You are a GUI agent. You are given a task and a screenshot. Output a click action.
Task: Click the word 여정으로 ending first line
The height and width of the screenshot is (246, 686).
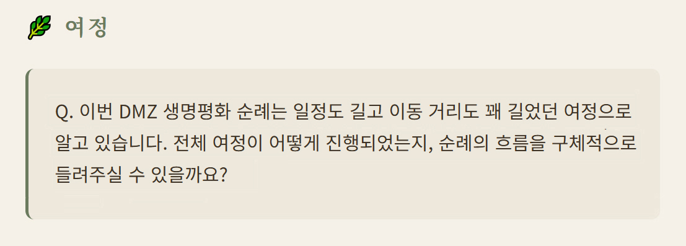coord(599,113)
